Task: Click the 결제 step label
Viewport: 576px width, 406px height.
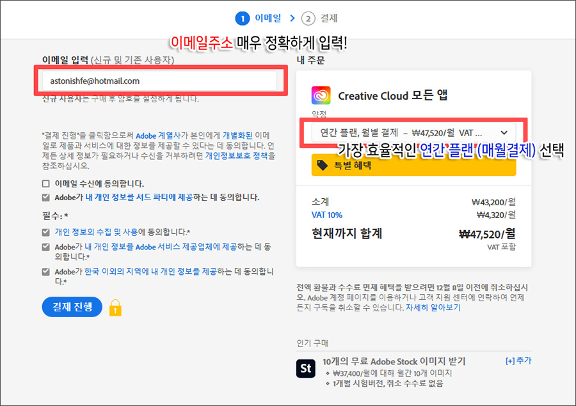Action: point(329,18)
